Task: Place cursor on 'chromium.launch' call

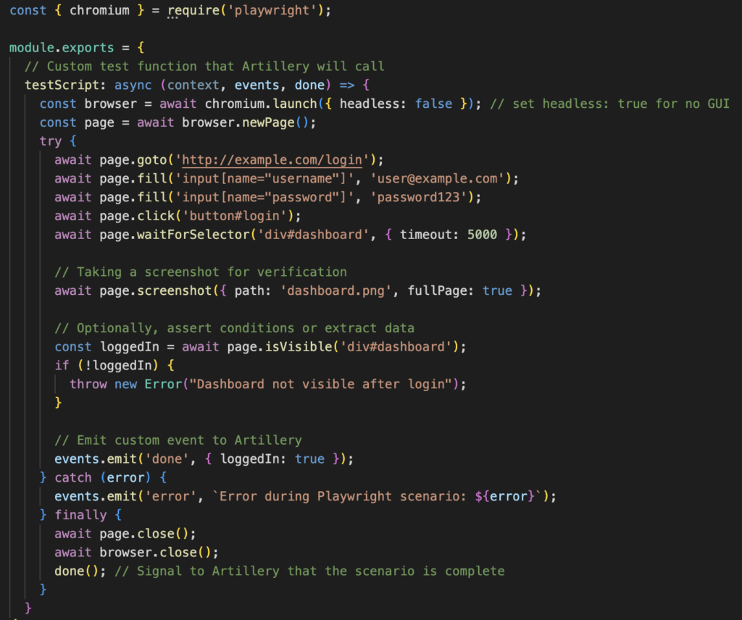Action: [x=261, y=104]
